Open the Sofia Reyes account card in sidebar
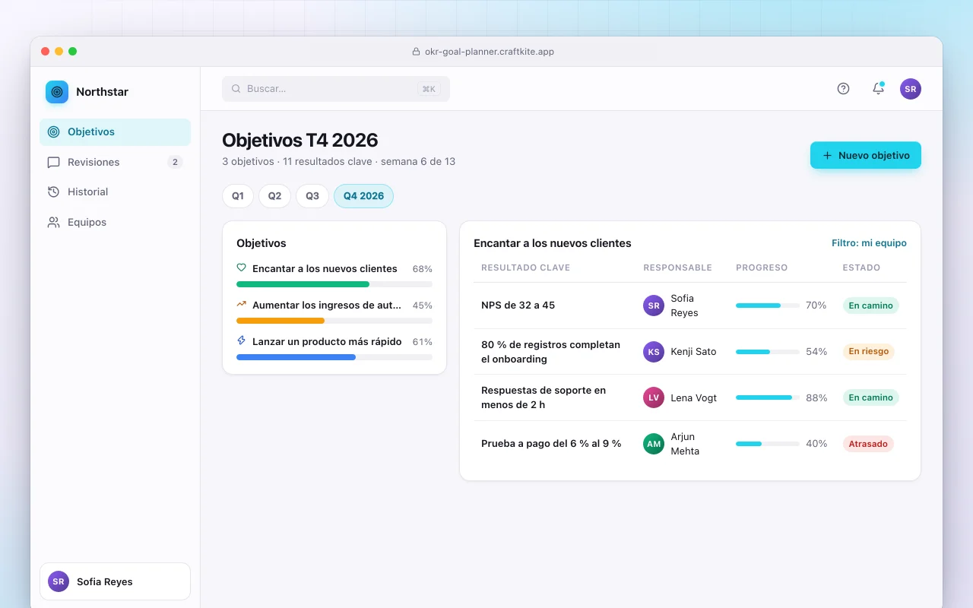Viewport: 973px width, 608px height. pyautogui.click(x=115, y=581)
